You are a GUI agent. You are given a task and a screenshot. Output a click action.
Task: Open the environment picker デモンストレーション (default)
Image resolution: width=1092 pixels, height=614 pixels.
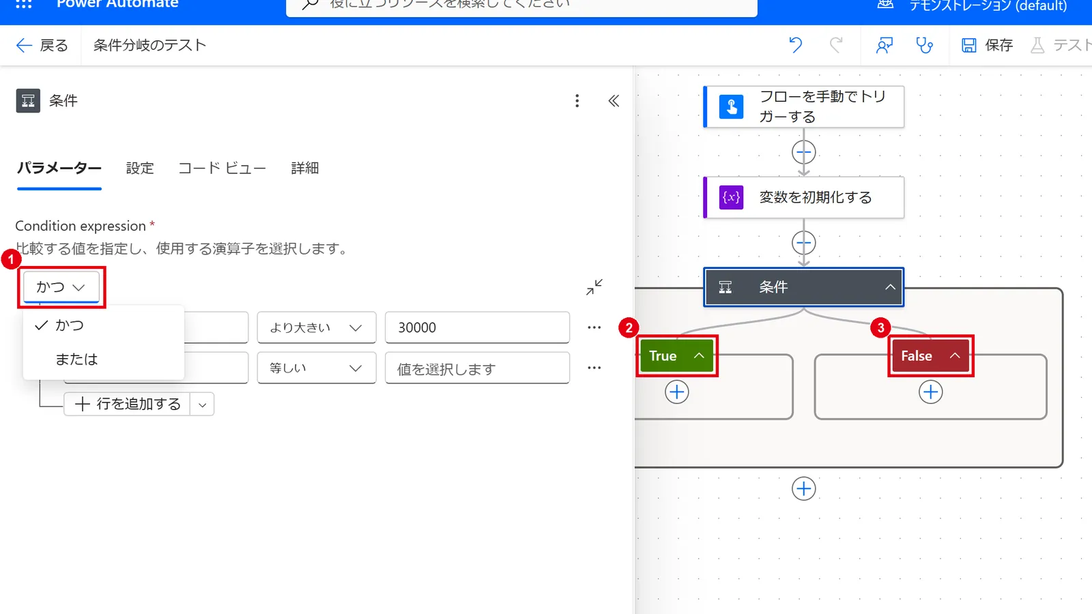tap(973, 5)
